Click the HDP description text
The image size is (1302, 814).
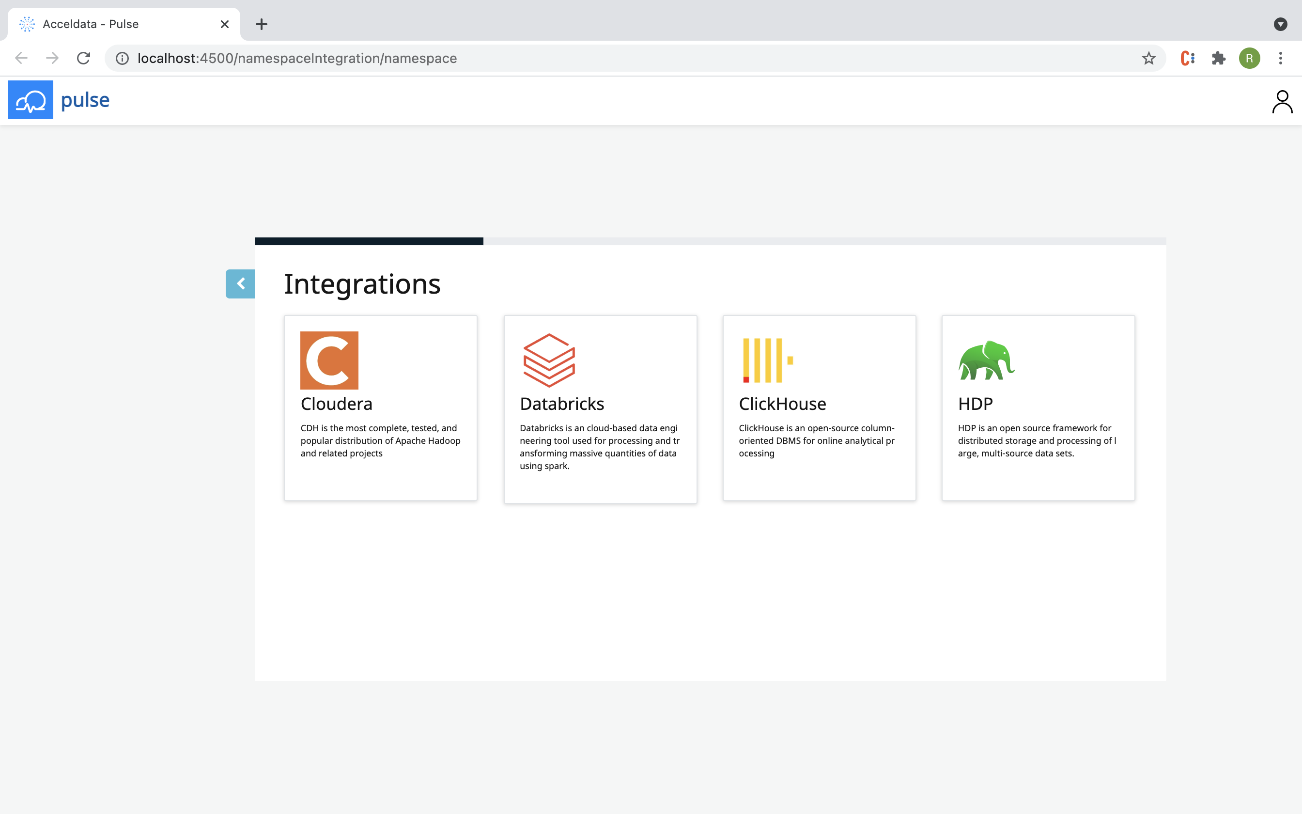click(1037, 440)
